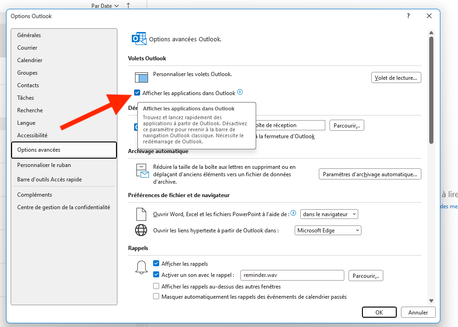
Task: Click the help question mark icon
Action: coord(408,16)
